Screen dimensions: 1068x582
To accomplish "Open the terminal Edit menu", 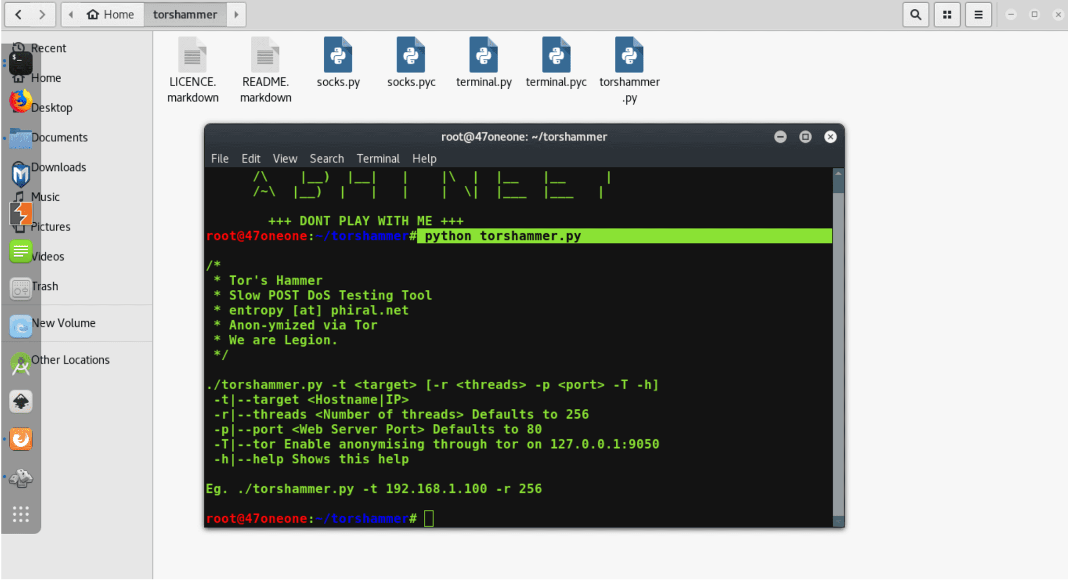I will pos(251,159).
